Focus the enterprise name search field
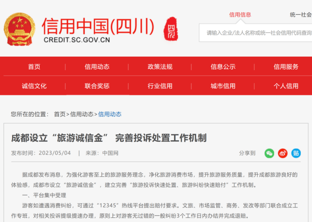 [256, 33]
